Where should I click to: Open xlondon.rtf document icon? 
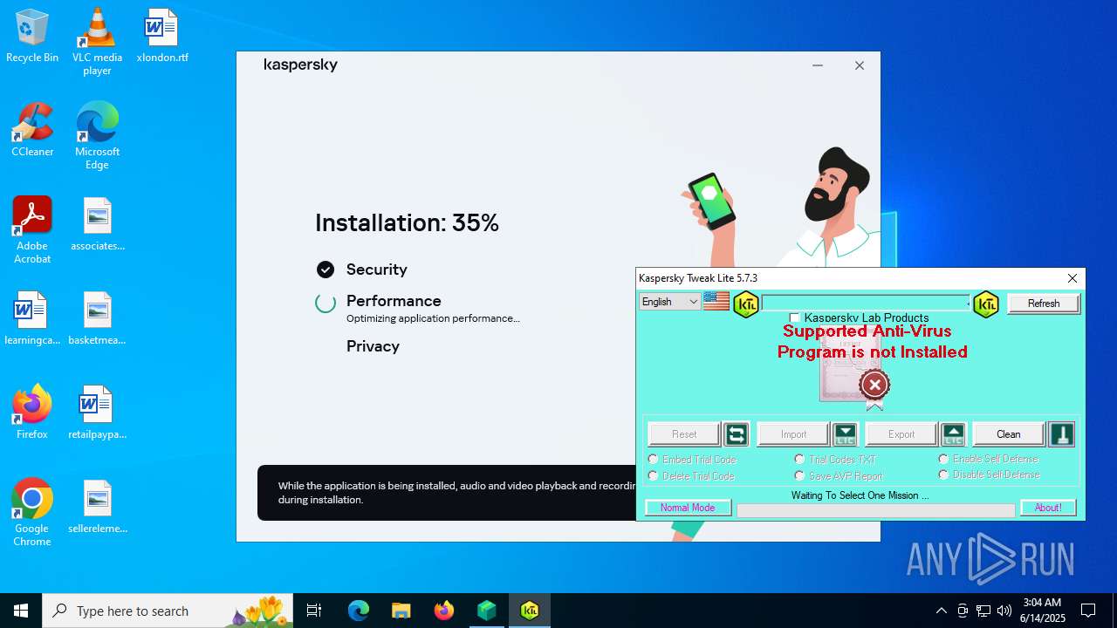pos(161,37)
